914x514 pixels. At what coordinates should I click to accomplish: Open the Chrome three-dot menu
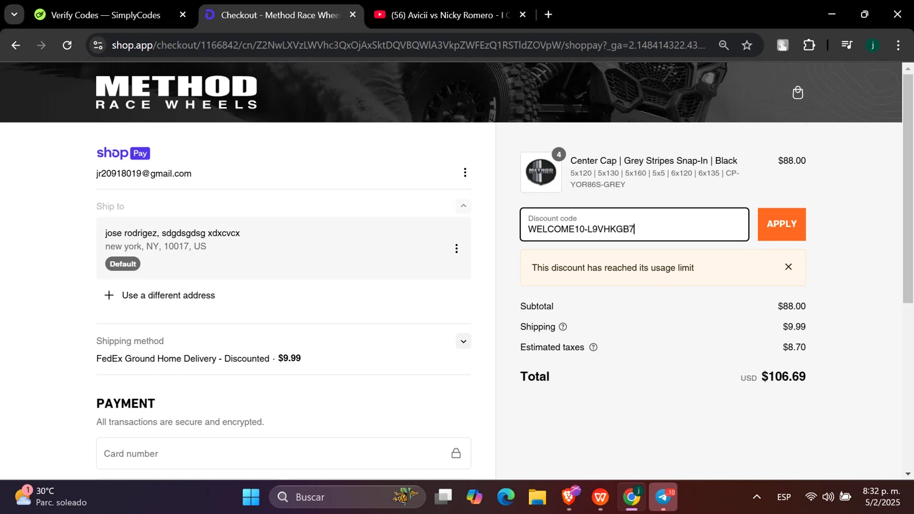pyautogui.click(x=898, y=45)
